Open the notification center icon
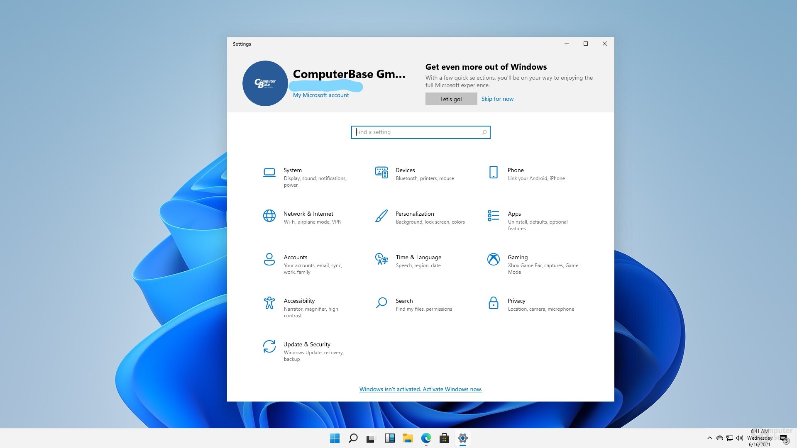This screenshot has width=797, height=448. (x=784, y=438)
